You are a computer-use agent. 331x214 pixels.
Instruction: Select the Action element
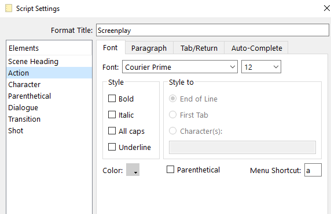click(49, 73)
